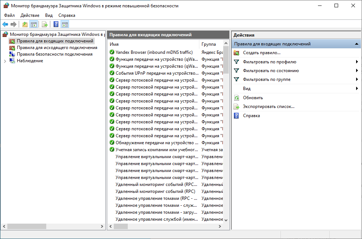Click the Back arrow toolbar icon
The height and width of the screenshot is (239, 362).
point(5,24)
